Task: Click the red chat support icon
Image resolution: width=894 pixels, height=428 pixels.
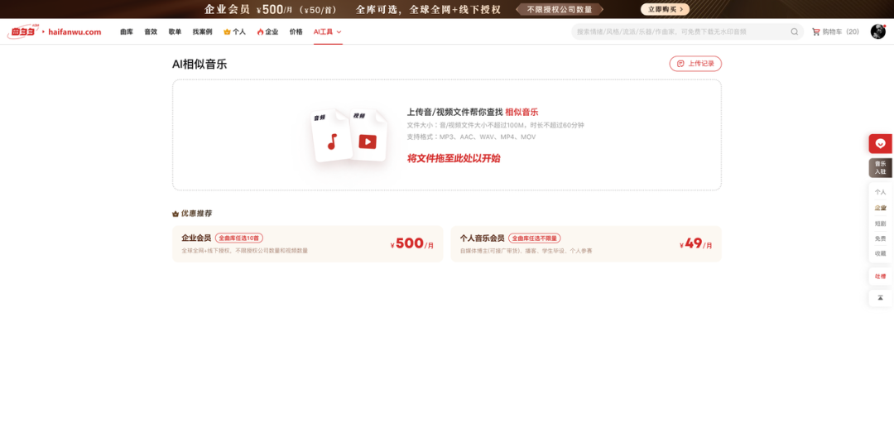Action: (x=880, y=143)
